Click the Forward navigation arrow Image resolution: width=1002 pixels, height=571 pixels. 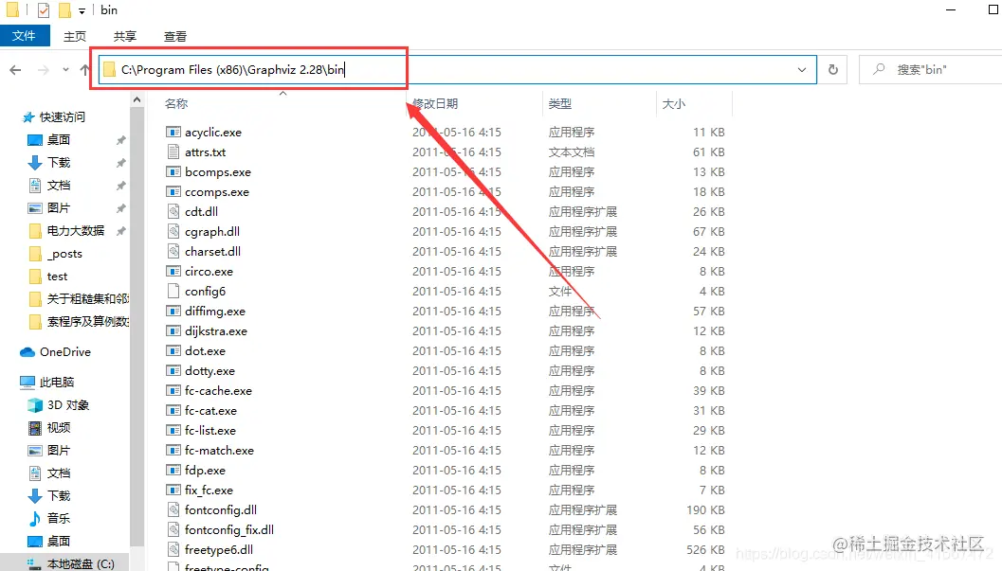tap(43, 69)
